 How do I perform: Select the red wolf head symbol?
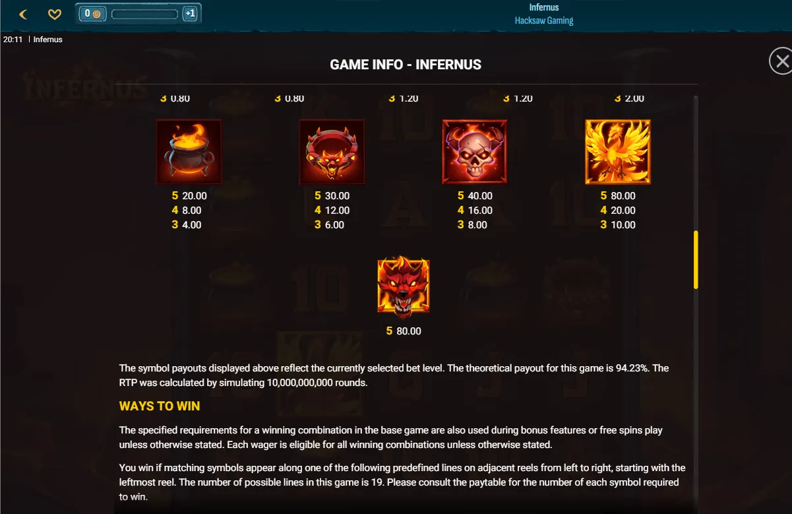coord(404,286)
